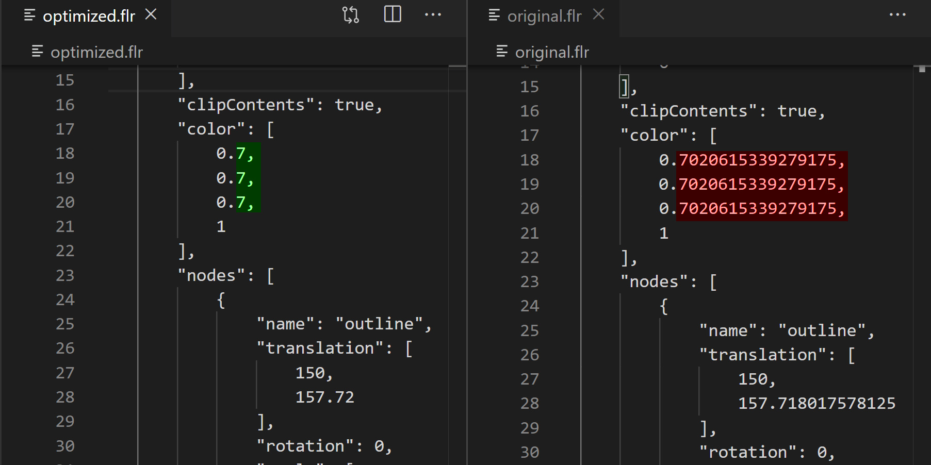Click "outline" name value in original.flr
The width and height of the screenshot is (931, 465).
point(822,330)
